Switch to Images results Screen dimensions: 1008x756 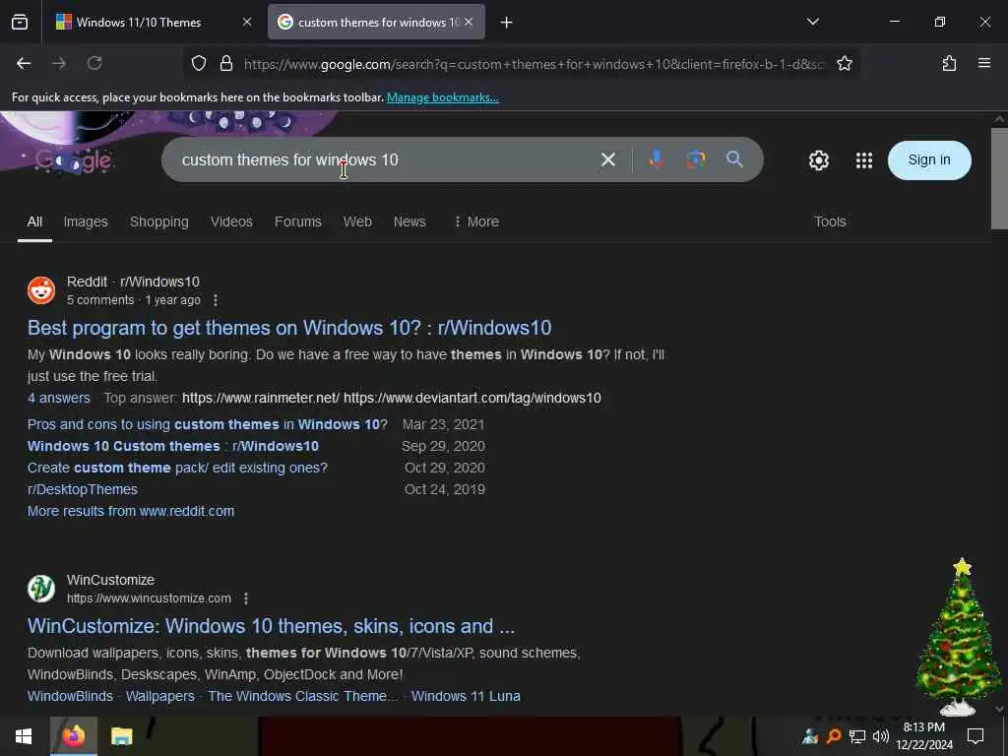[x=86, y=221]
